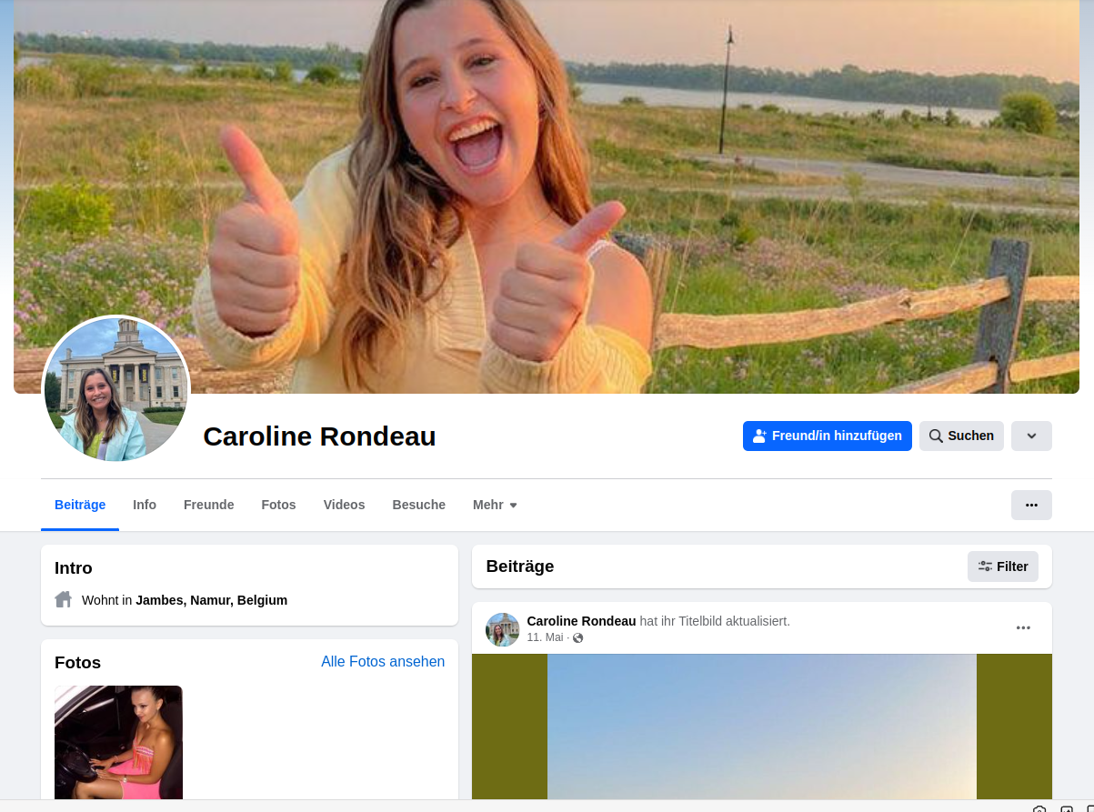The image size is (1094, 812).
Task: Click the "Freund/in hinzufügen" button
Action: pos(828,436)
